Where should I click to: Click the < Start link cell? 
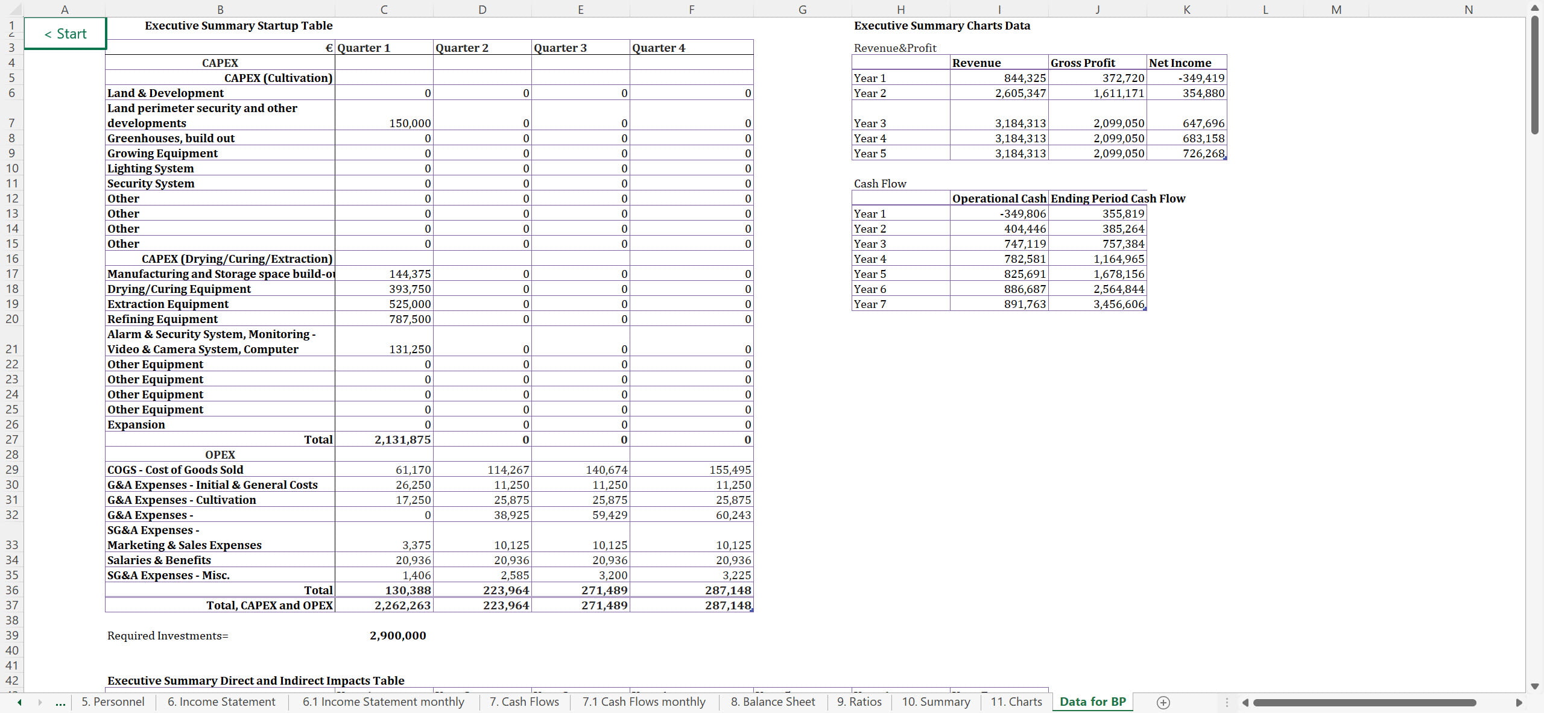65,34
